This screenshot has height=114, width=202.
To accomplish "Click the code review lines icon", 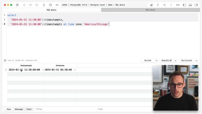I will tap(37, 5).
